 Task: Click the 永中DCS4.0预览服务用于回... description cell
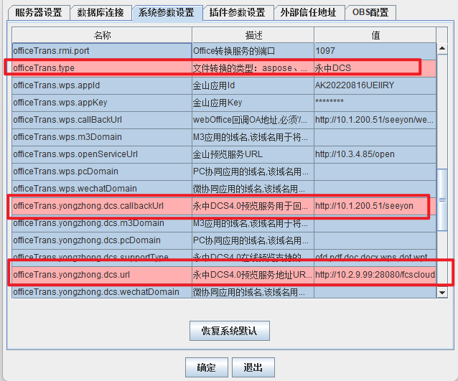click(x=253, y=206)
